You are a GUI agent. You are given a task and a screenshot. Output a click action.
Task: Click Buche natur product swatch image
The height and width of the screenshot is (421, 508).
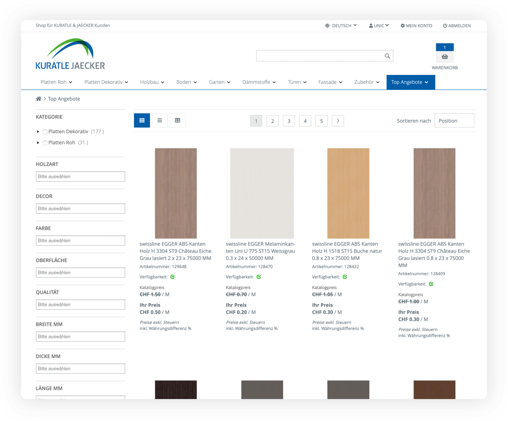[348, 193]
